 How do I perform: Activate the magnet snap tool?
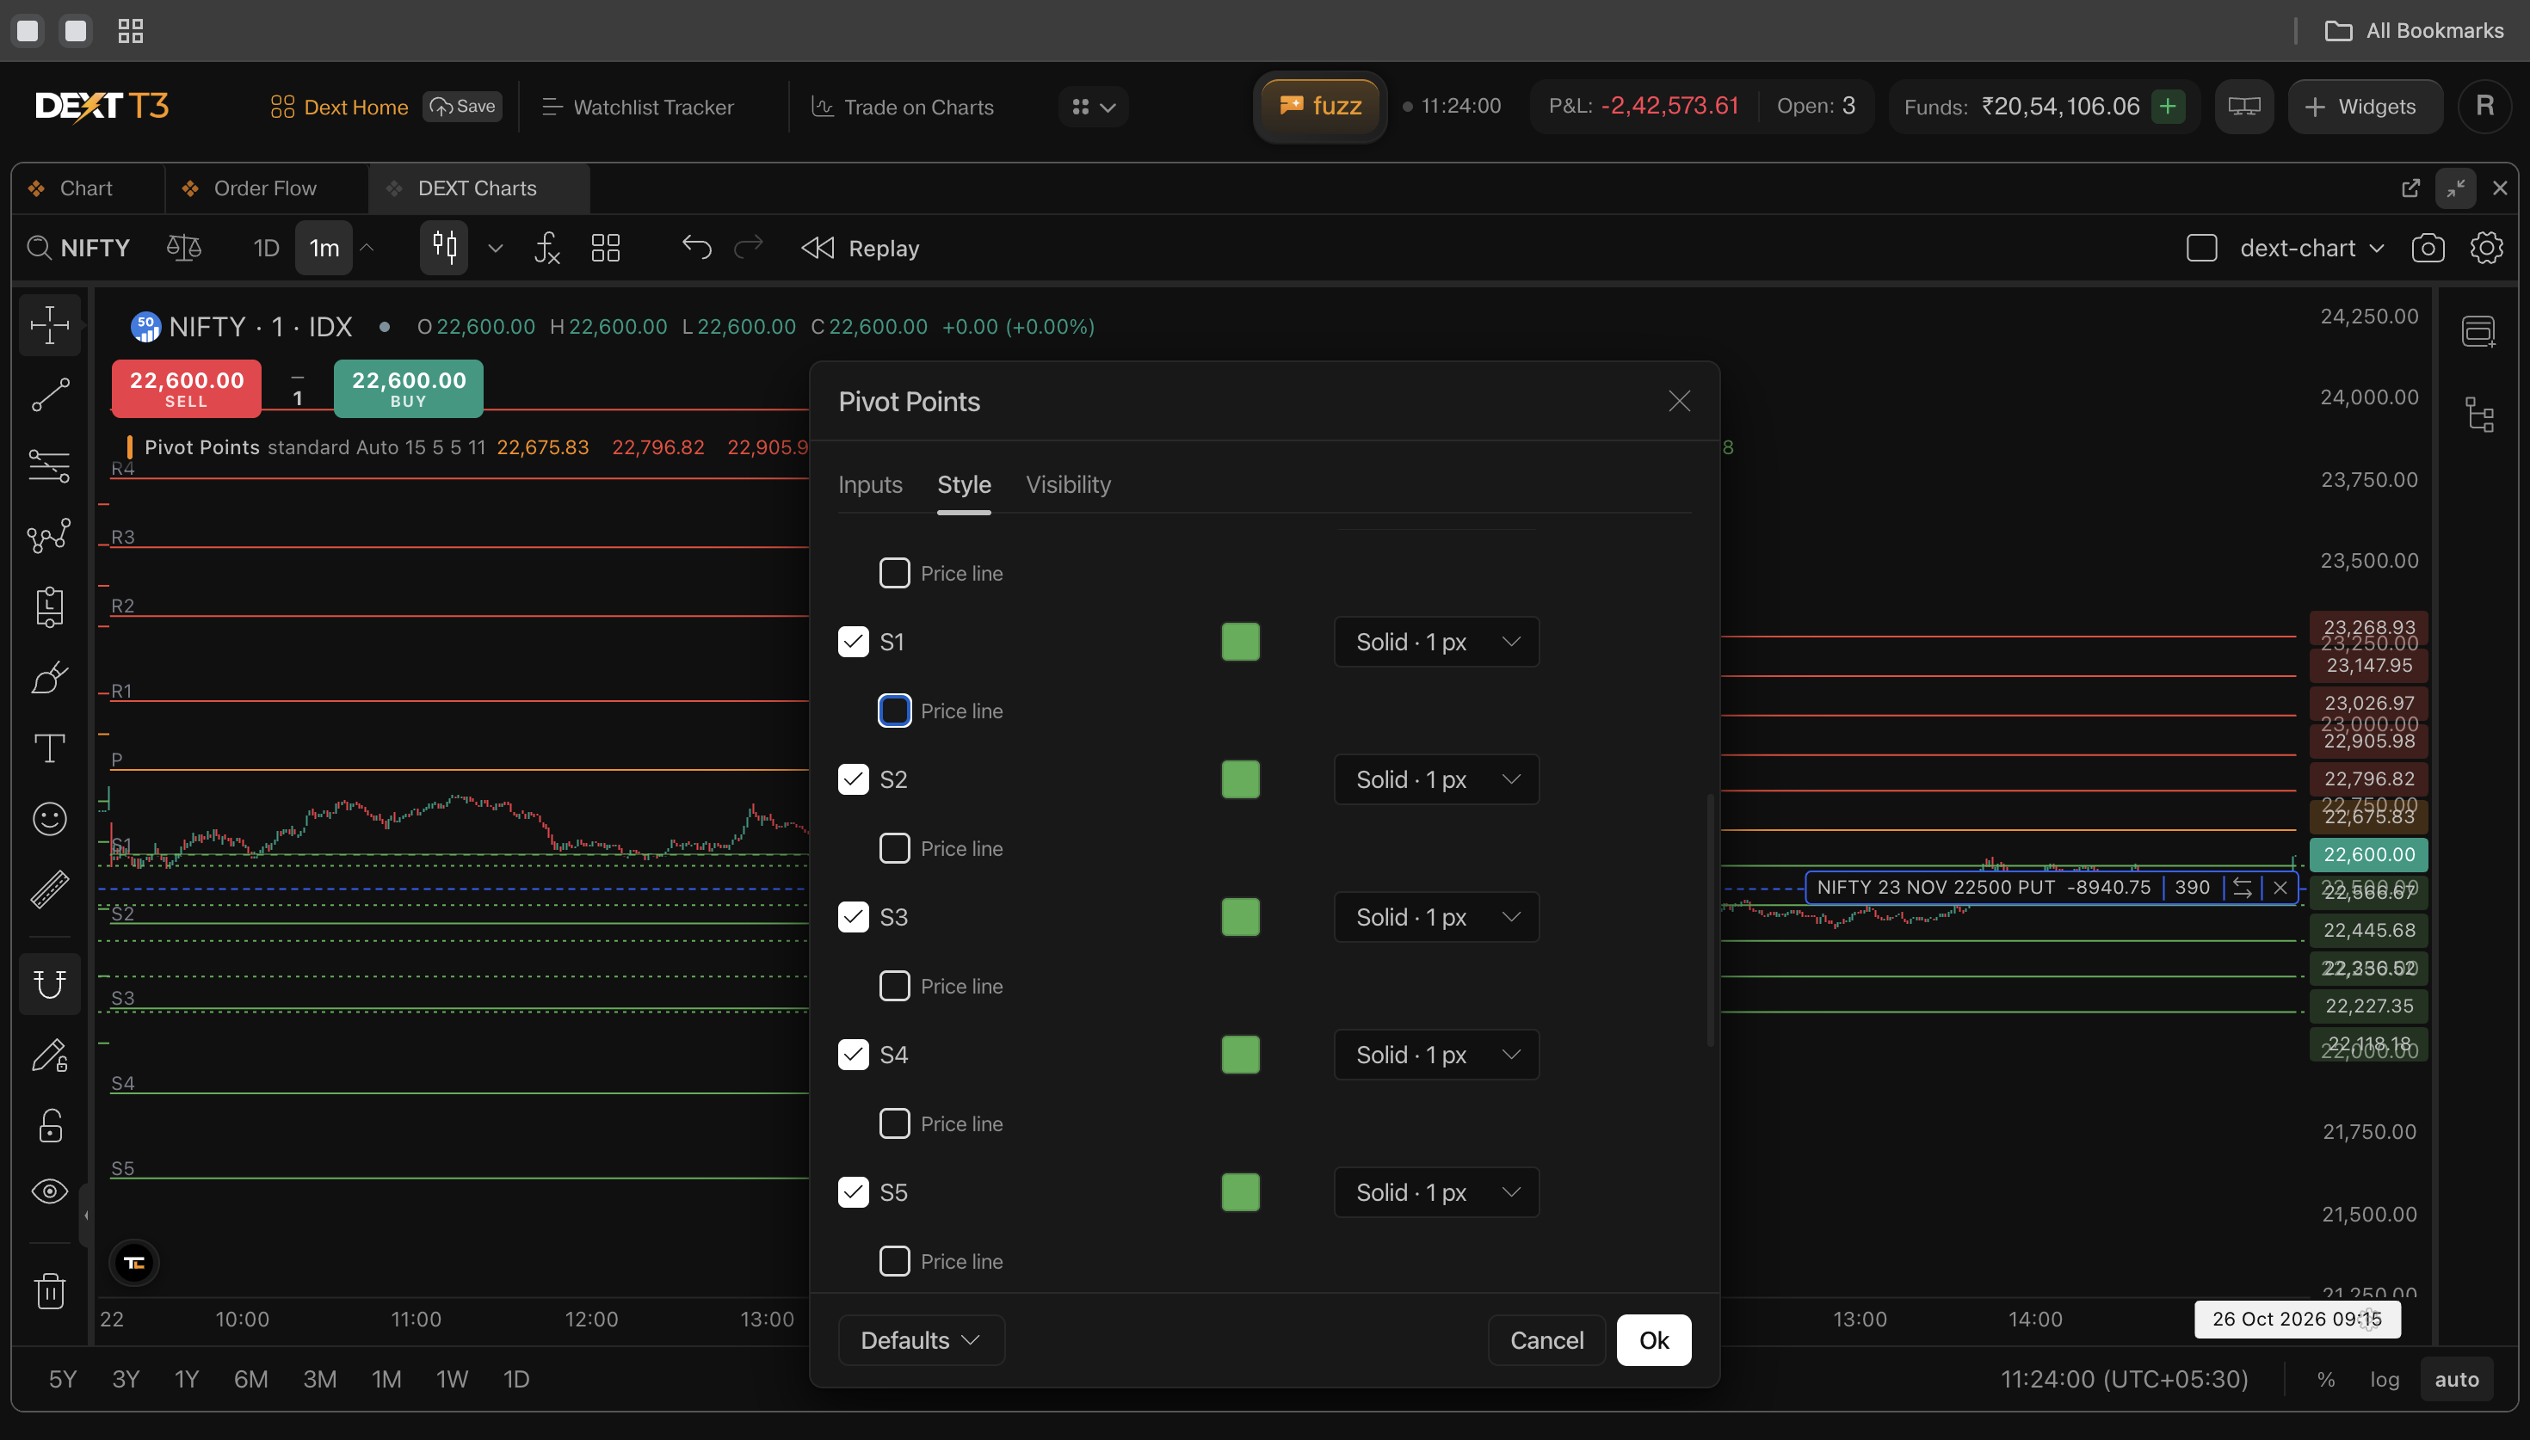[x=49, y=983]
